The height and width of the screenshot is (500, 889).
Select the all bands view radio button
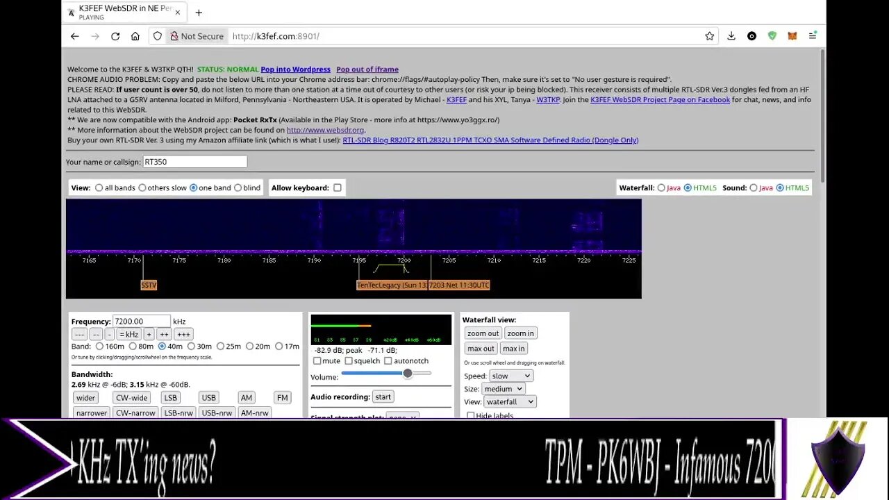[99, 187]
